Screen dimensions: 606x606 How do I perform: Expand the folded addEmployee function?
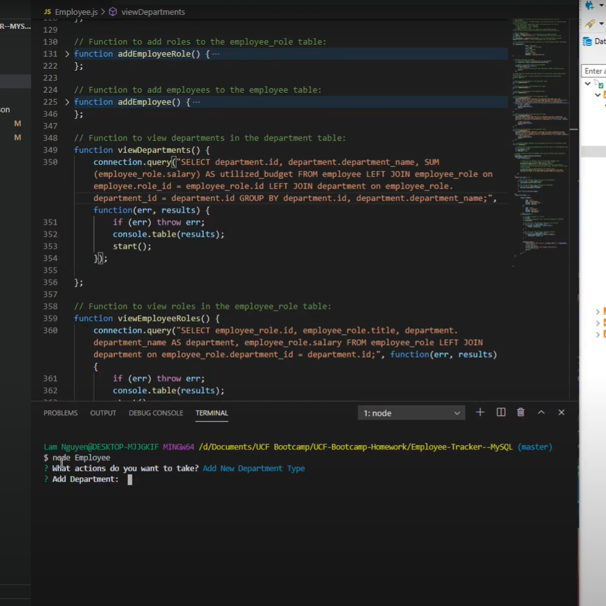click(67, 102)
